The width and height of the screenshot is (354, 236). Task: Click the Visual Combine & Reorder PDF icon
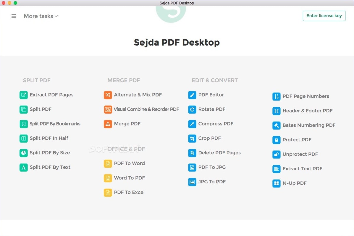click(108, 109)
